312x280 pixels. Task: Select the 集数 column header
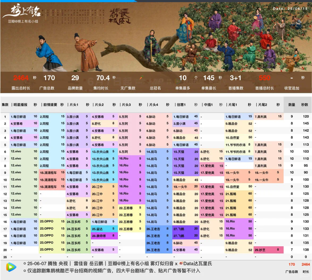pos(5,105)
